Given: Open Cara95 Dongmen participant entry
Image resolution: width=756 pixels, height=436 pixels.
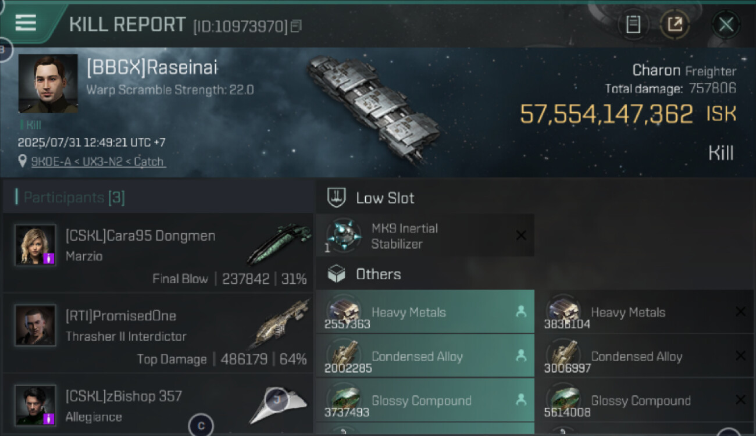Looking at the screenshot, I should pos(157,253).
